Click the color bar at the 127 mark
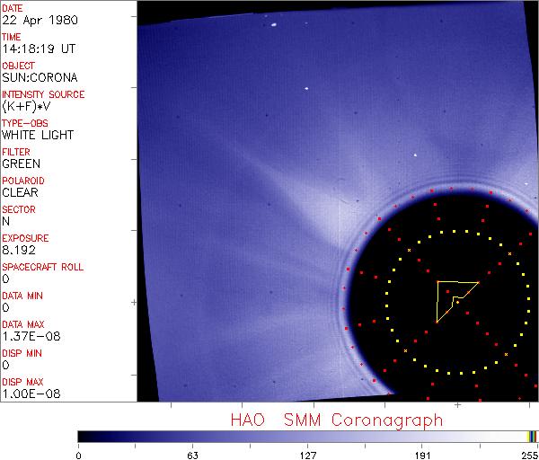Image resolution: width=539 pixels, height=460 pixels. (305, 436)
